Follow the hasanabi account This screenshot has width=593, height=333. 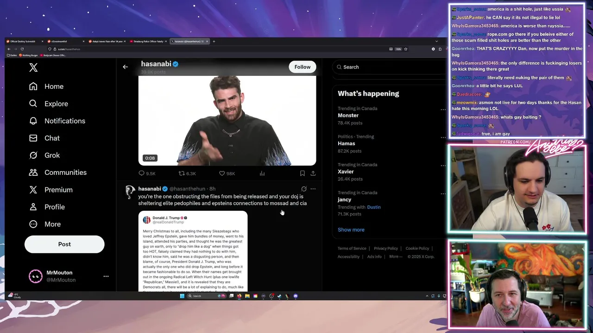[303, 67]
